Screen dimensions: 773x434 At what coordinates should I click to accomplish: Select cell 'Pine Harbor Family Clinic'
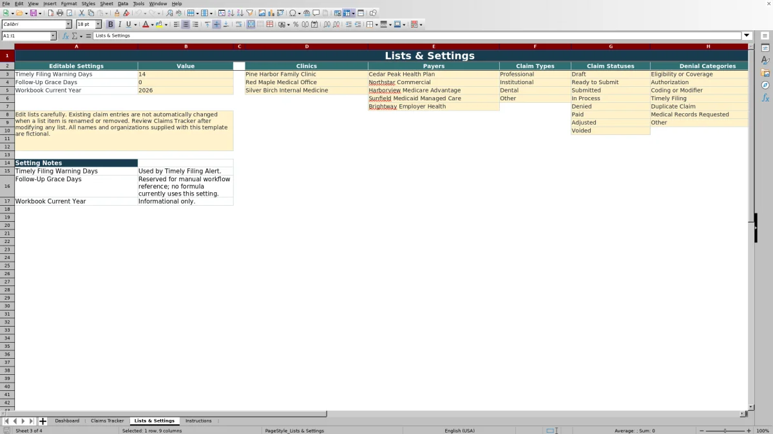306,75
